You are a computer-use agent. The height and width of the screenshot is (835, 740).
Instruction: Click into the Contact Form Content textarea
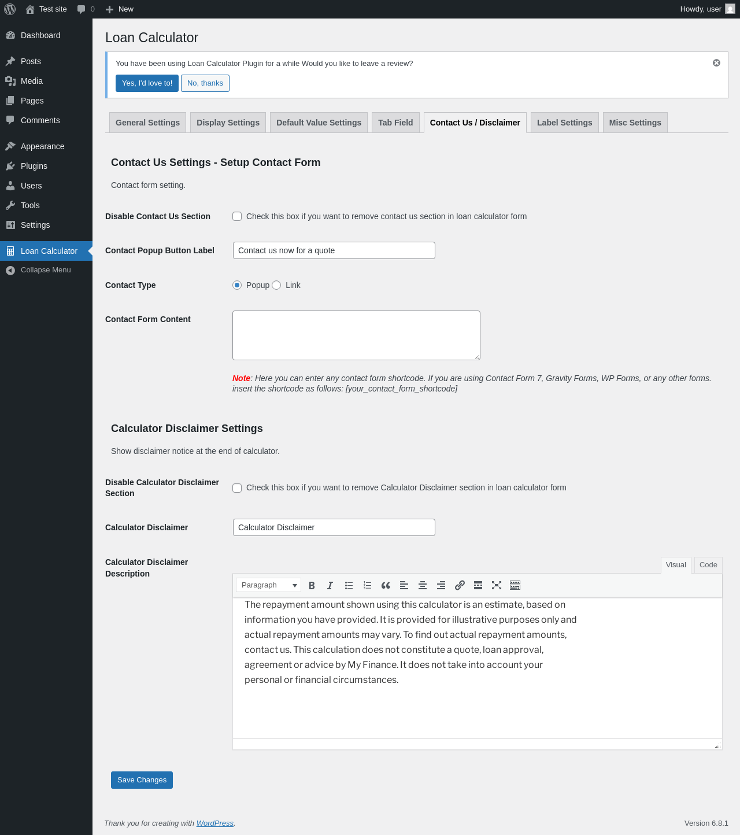click(356, 335)
